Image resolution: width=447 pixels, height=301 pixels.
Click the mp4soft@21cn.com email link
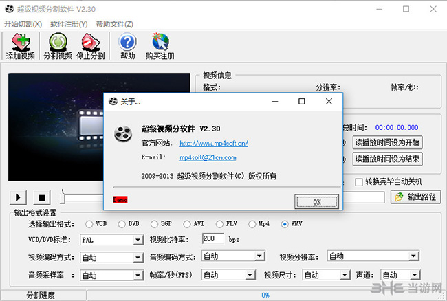coord(208,157)
